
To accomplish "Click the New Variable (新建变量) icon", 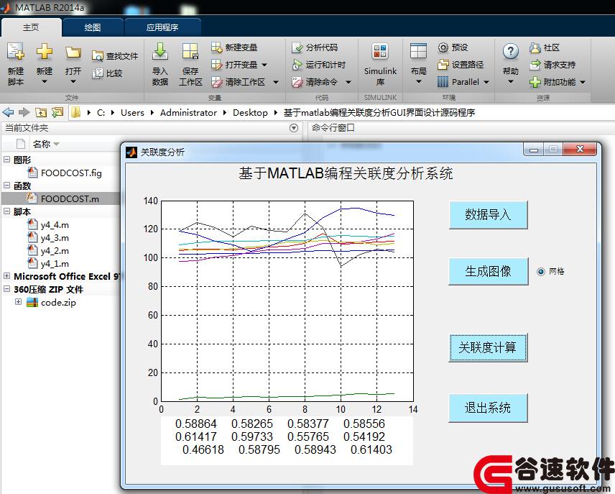I will pos(216,47).
